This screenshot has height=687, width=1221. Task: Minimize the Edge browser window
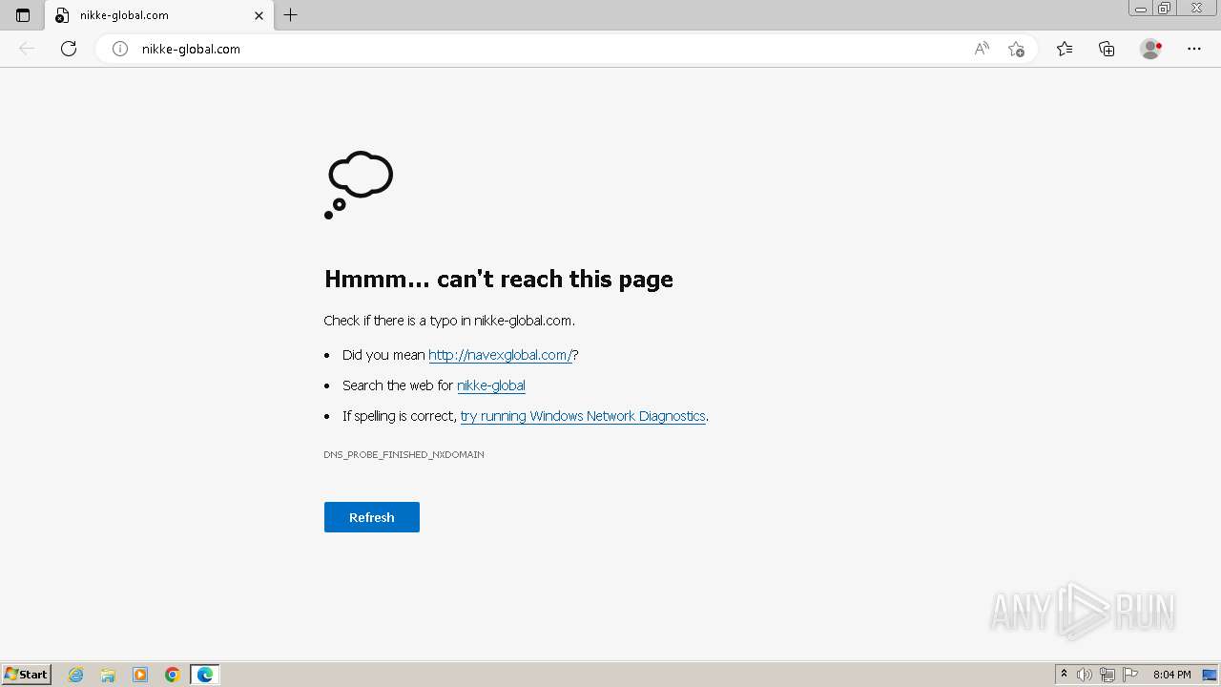click(1141, 9)
